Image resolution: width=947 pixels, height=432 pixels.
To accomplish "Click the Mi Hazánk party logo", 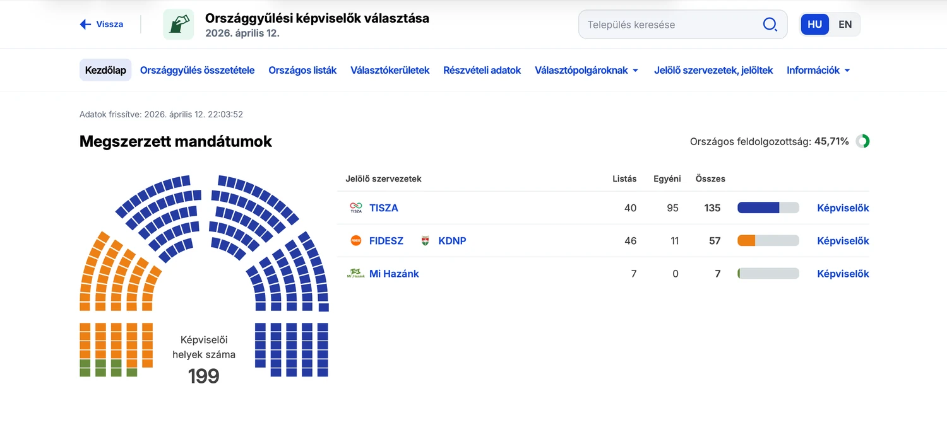I will click(x=356, y=274).
